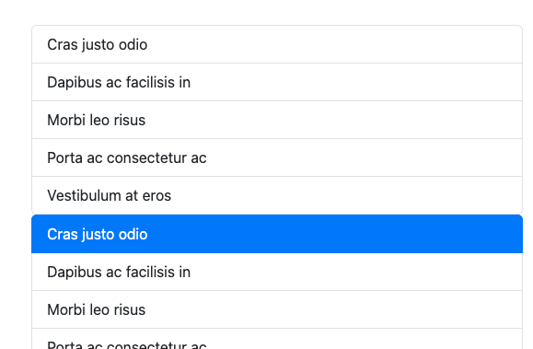Select the Vestibulum at eros list item
This screenshot has height=349, width=533.
(x=277, y=195)
